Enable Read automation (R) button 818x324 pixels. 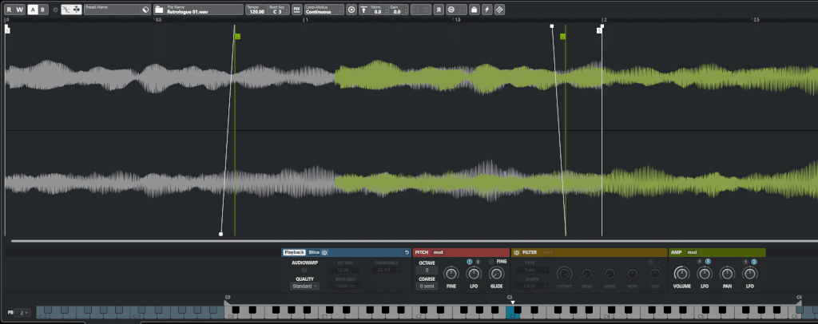tap(9, 10)
